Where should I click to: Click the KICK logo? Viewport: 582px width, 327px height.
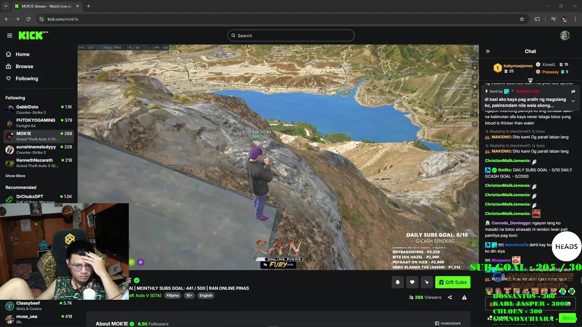pos(33,35)
